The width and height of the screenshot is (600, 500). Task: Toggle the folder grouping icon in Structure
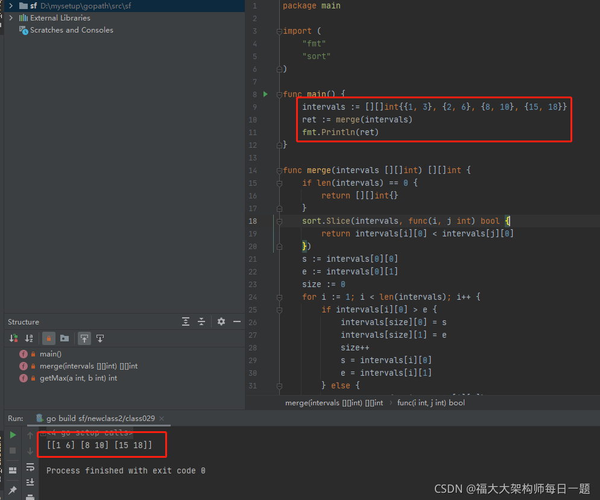(x=65, y=338)
